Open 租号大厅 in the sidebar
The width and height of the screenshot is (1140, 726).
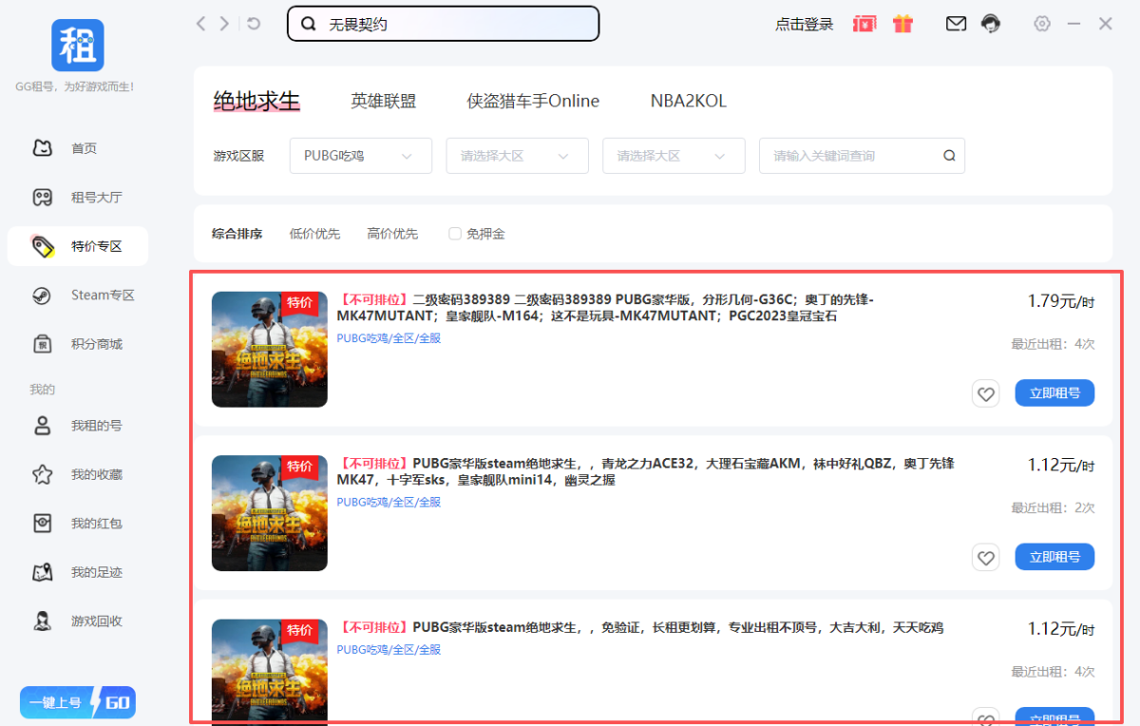[78, 198]
